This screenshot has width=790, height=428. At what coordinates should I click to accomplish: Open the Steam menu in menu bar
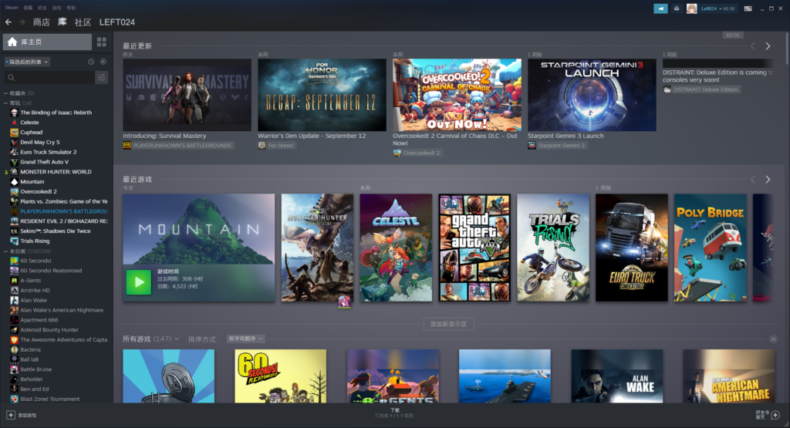[9, 7]
